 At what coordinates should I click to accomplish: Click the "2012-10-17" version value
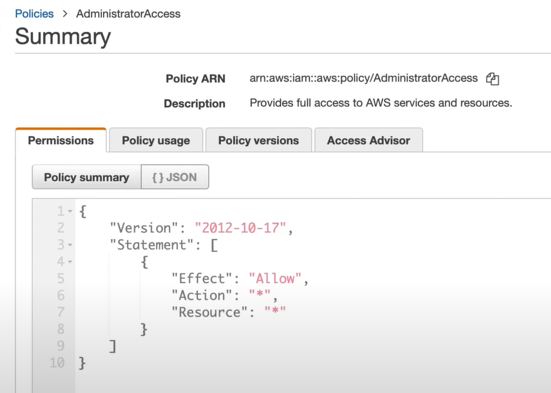240,228
